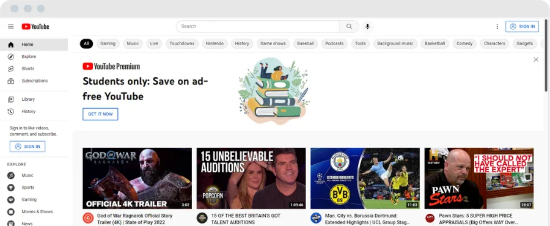550x226 pixels.
Task: Click God of War video channel avatar
Action: pos(88,218)
